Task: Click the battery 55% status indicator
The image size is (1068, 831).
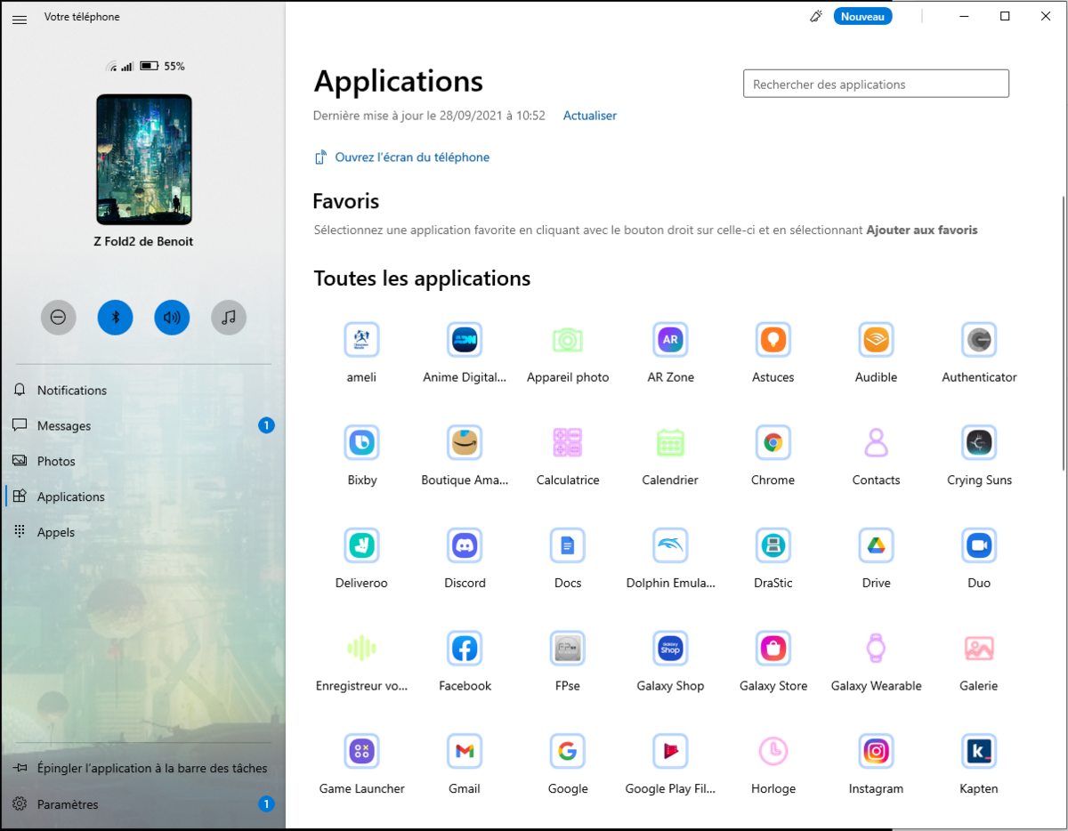Action: [162, 66]
